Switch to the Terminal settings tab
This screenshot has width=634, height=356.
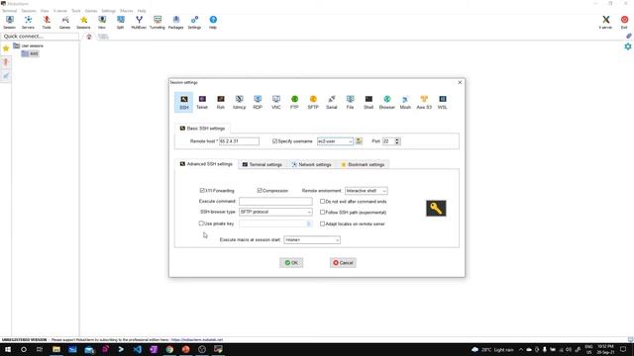(262, 165)
